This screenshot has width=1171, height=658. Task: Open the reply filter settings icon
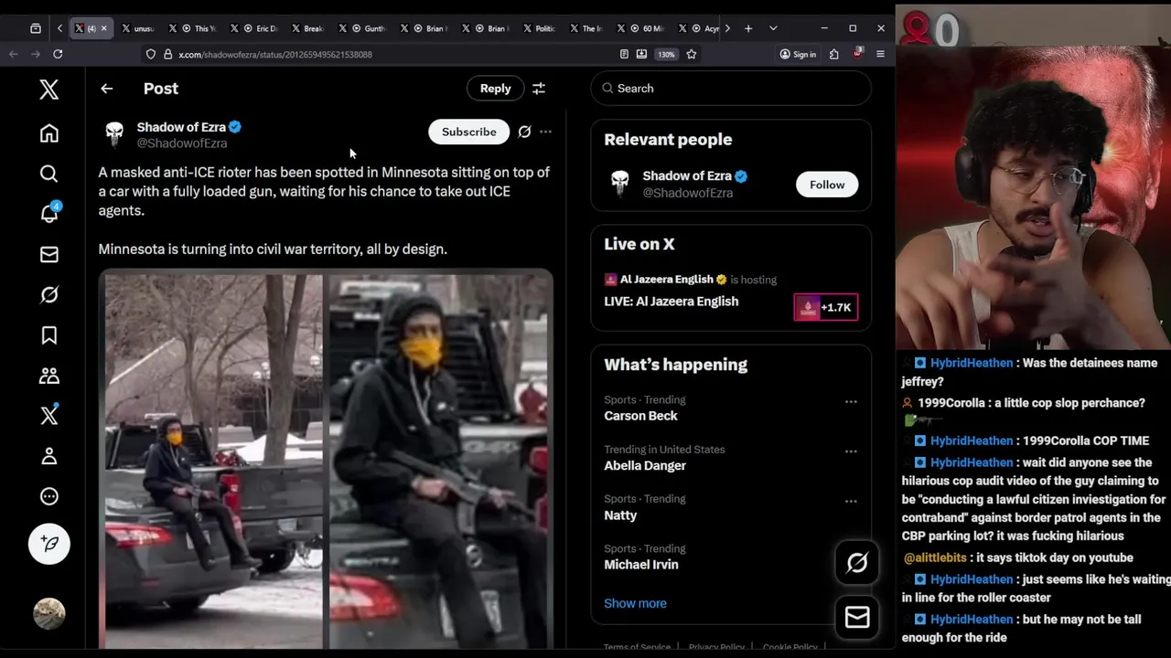[539, 89]
